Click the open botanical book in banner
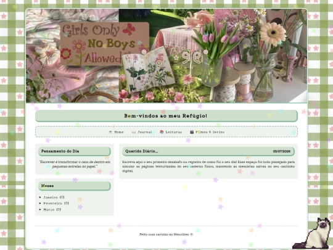 click(148, 70)
